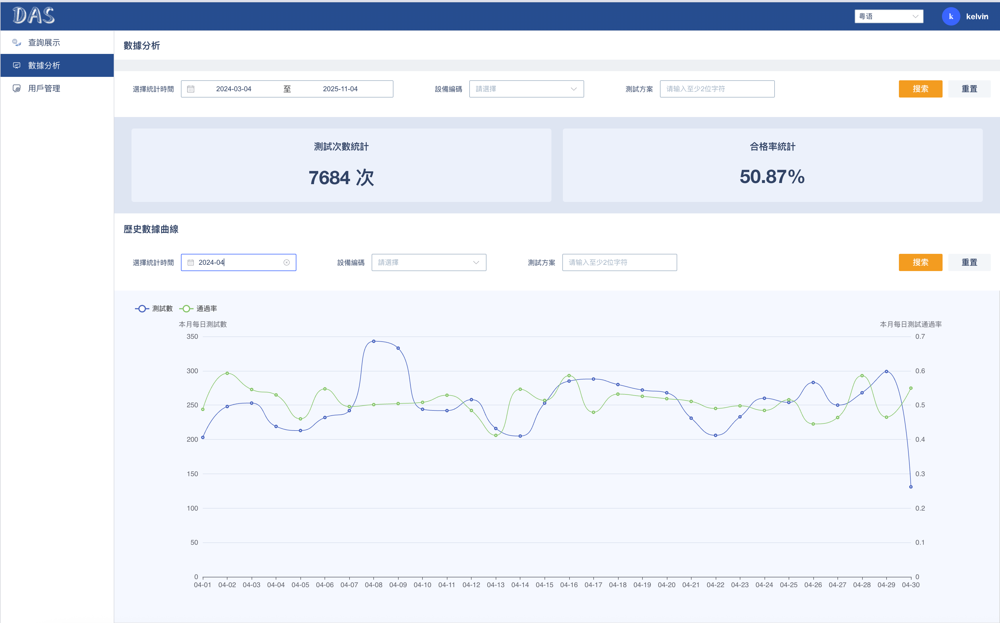
Task: Click the 數據分析 sidebar monitor icon
Action: coord(16,65)
